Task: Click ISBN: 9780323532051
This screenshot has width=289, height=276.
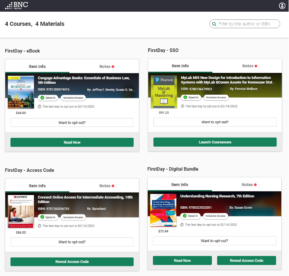Action: pyautogui.click(x=196, y=208)
